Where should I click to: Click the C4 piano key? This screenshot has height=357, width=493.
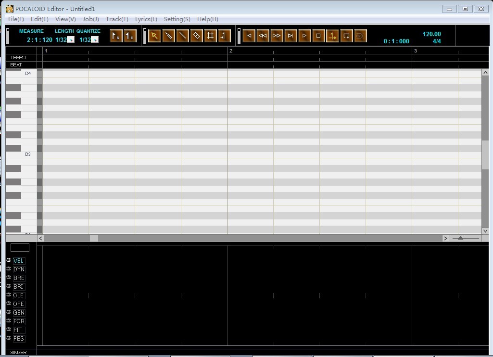coord(21,74)
